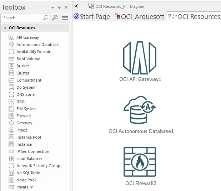Select the Firewall toolbox icon
Image resolution: width=221 pixels, height=191 pixels.
(11, 116)
